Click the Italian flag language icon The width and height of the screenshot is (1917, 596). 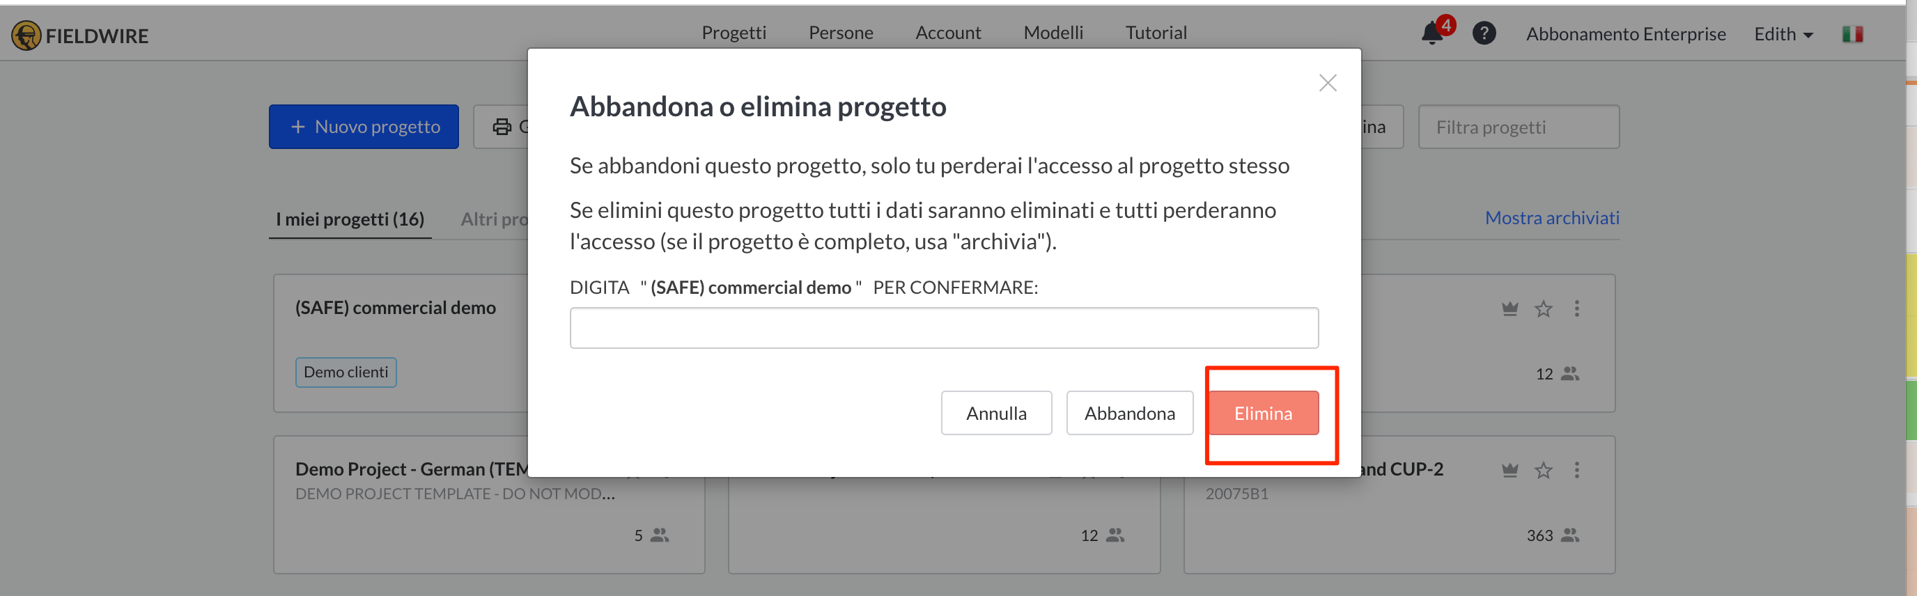pos(1852,34)
